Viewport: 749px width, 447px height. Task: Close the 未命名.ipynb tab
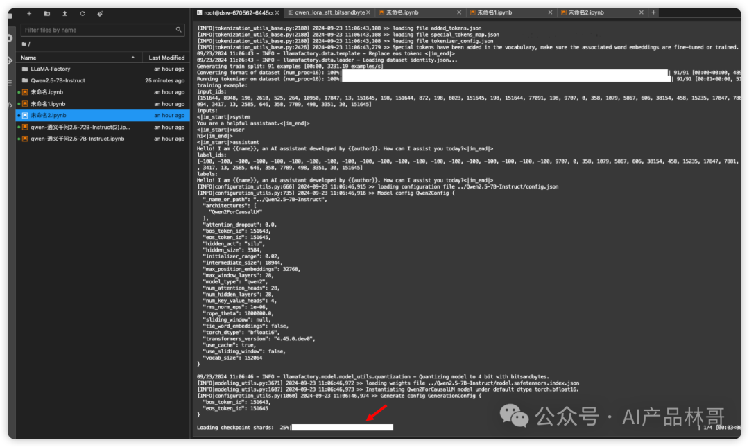(x=459, y=13)
